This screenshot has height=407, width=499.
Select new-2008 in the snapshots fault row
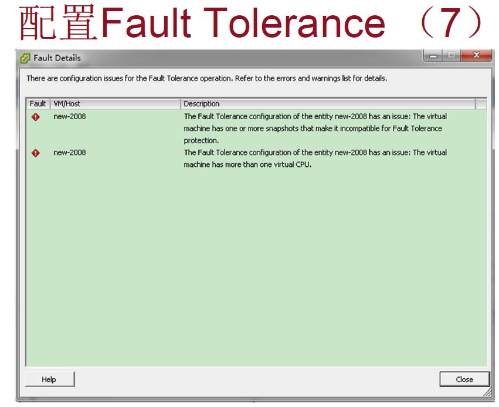[x=69, y=116]
